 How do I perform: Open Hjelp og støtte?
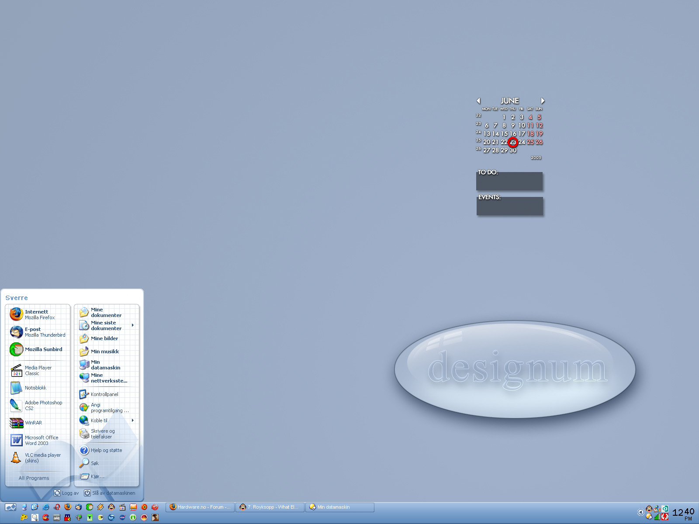tap(107, 450)
